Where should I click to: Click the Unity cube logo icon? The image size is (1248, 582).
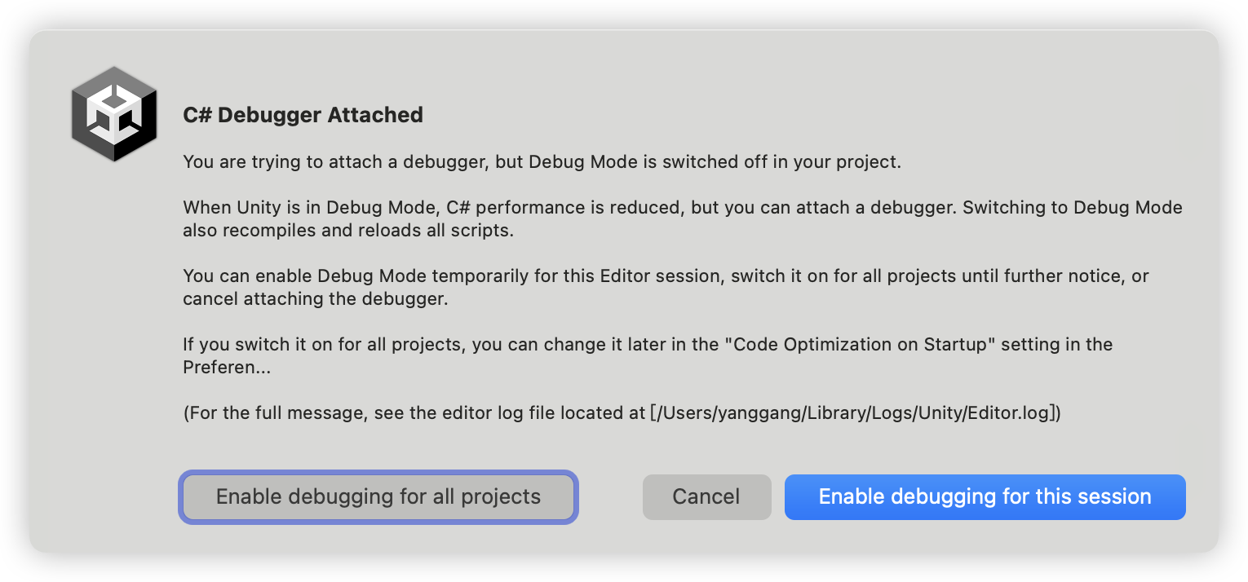(113, 114)
